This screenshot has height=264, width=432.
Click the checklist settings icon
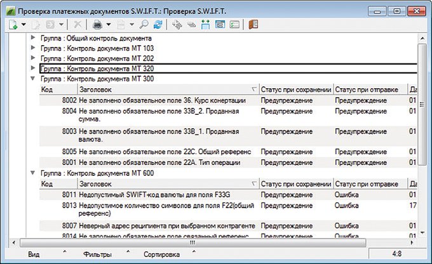click(x=234, y=25)
